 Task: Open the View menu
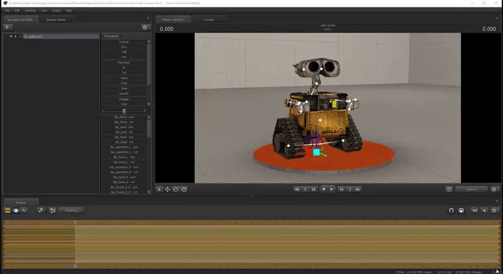pos(44,11)
